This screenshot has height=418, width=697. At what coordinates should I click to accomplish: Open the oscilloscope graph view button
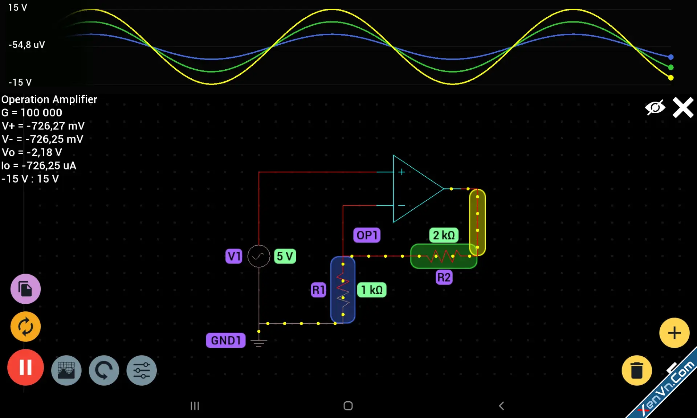(x=66, y=370)
